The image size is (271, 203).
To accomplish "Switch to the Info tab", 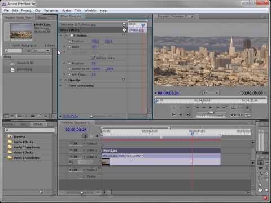I will pyautogui.click(x=24, y=124).
